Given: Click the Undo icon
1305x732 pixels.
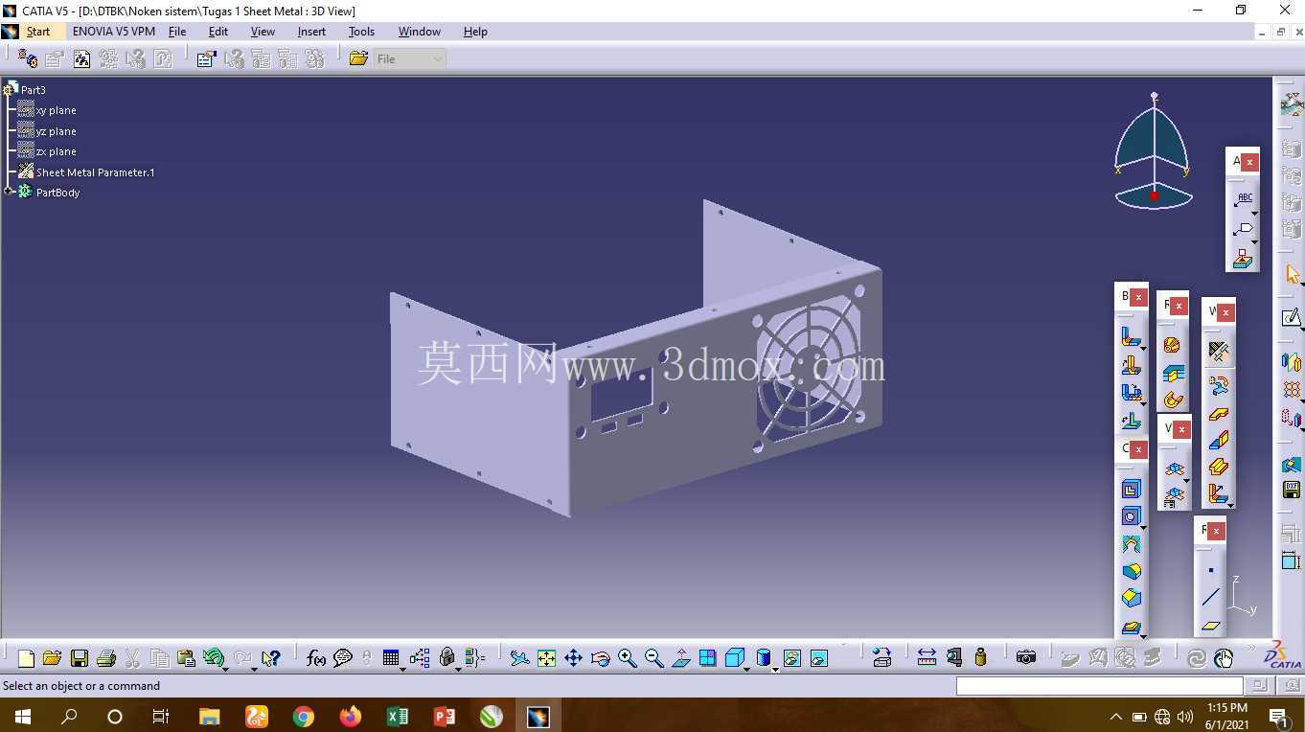Looking at the screenshot, I should pos(214,658).
